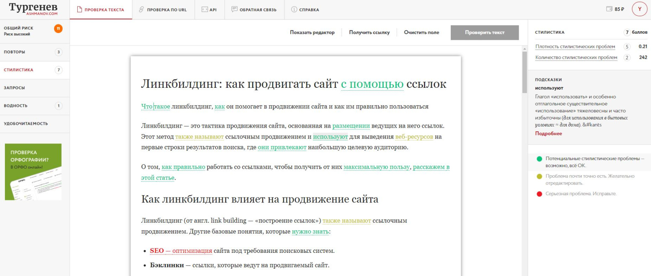Select Общий риск in sidebar
The image size is (651, 276).
(x=35, y=31)
